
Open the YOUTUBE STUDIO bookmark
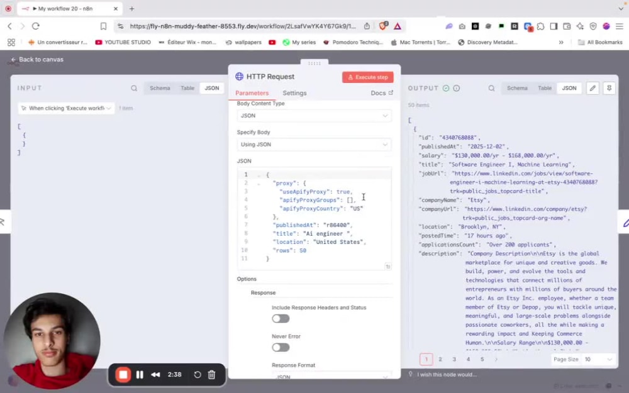point(123,42)
